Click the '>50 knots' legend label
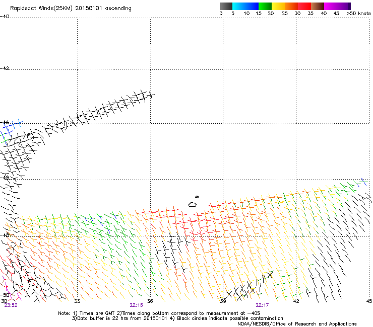 coord(358,14)
